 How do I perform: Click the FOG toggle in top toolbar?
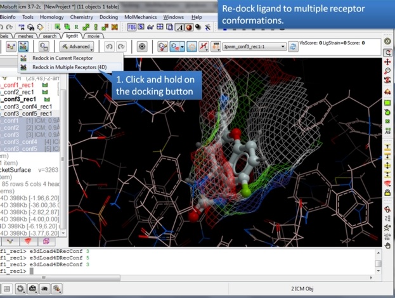click(132, 27)
